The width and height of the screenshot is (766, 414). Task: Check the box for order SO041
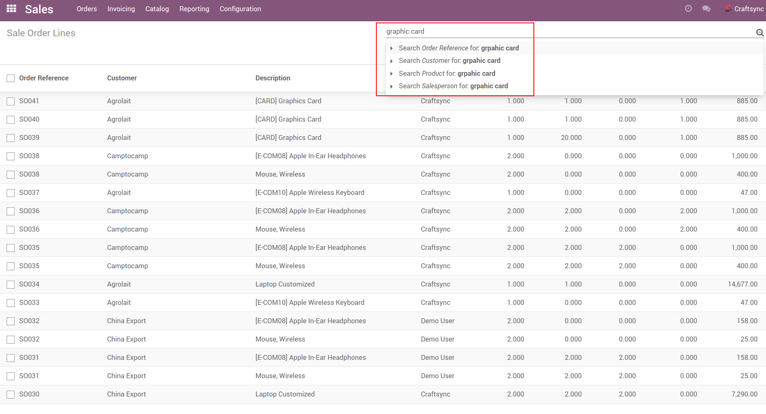(x=11, y=101)
